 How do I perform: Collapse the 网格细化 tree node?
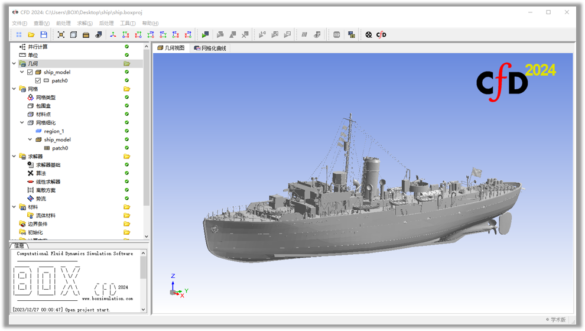coord(22,123)
